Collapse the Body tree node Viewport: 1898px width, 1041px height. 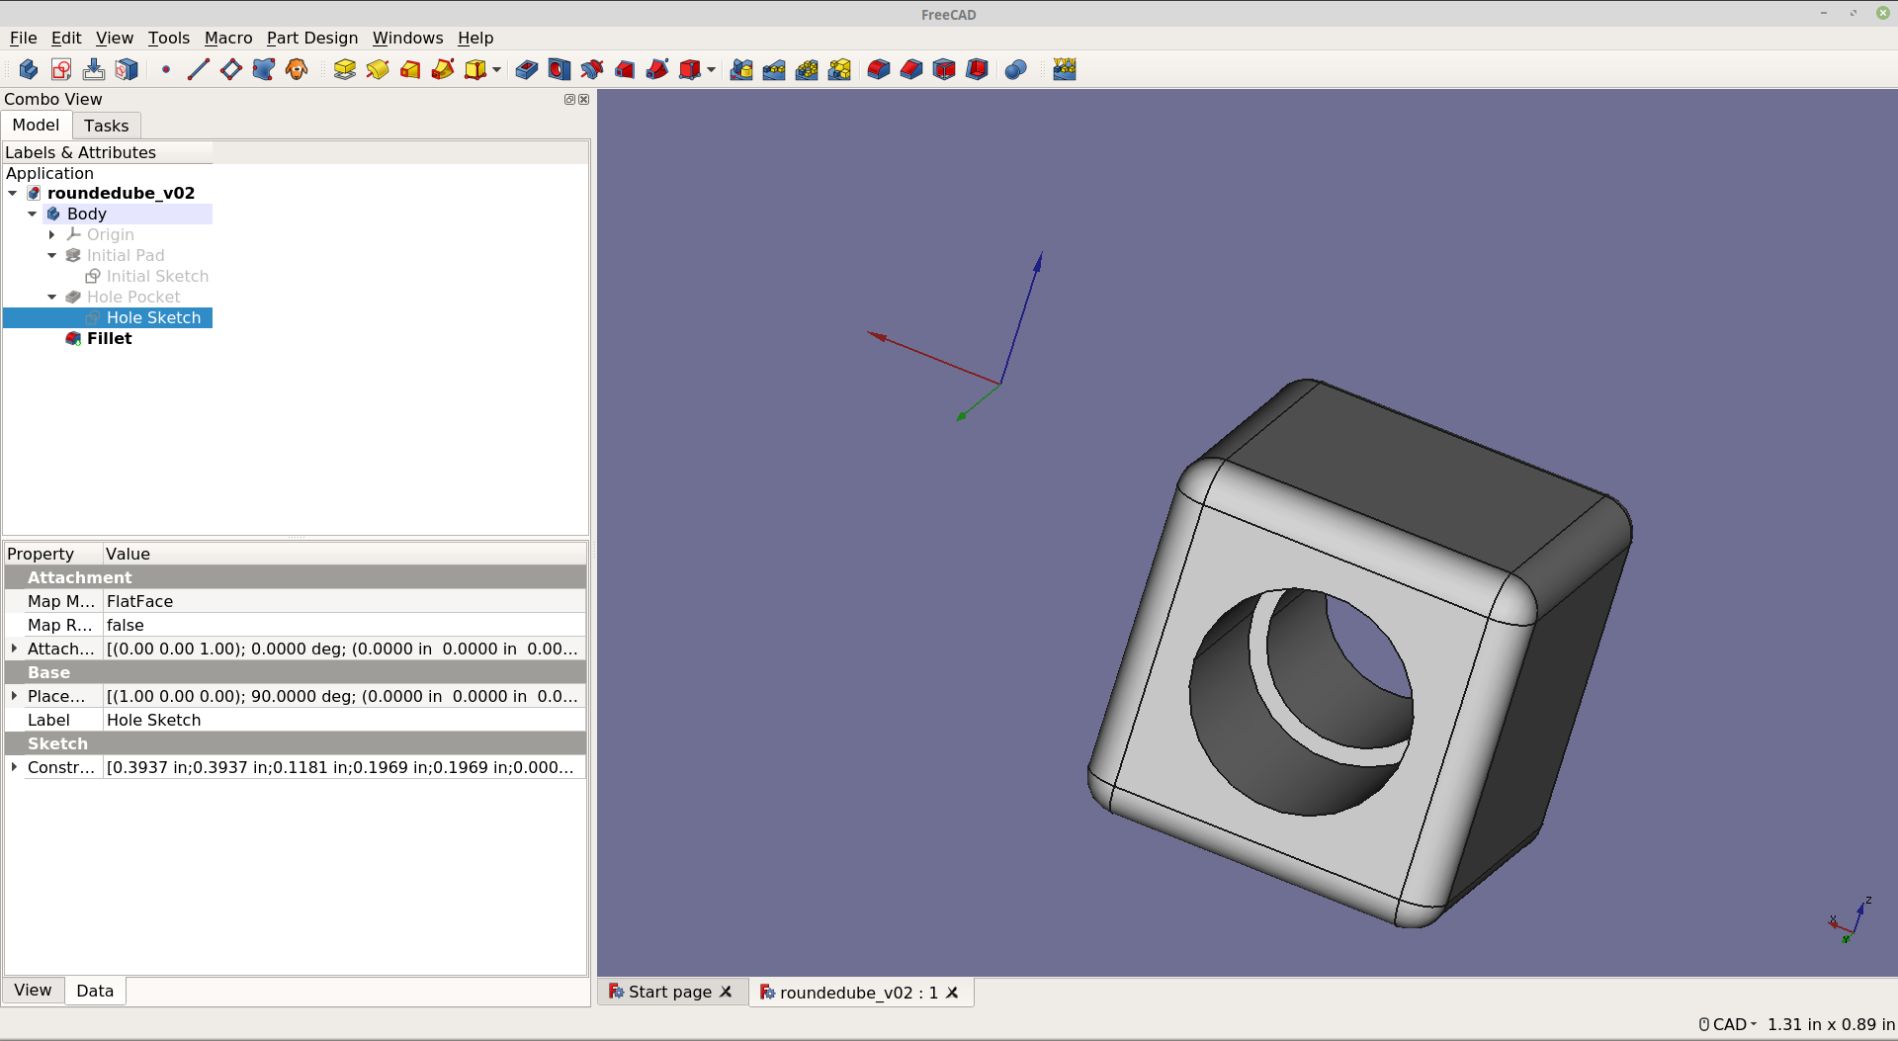(x=33, y=214)
